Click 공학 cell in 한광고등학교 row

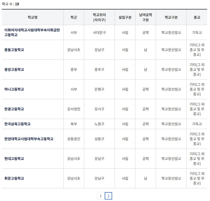(146, 109)
